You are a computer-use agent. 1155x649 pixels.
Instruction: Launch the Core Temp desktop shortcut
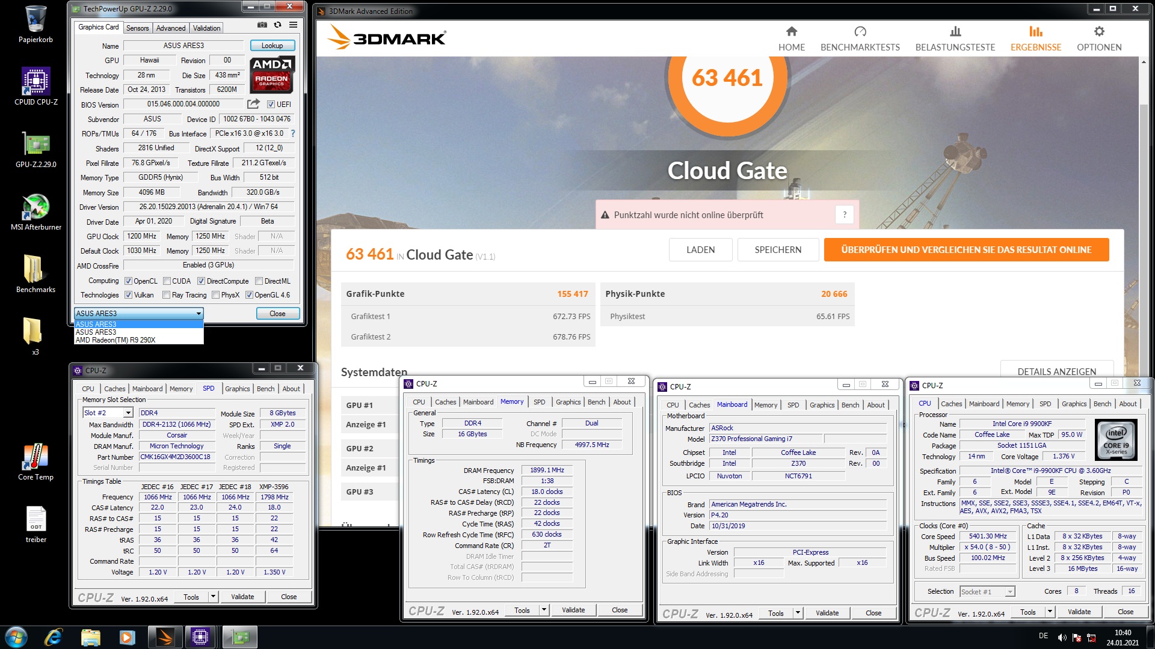(35, 462)
